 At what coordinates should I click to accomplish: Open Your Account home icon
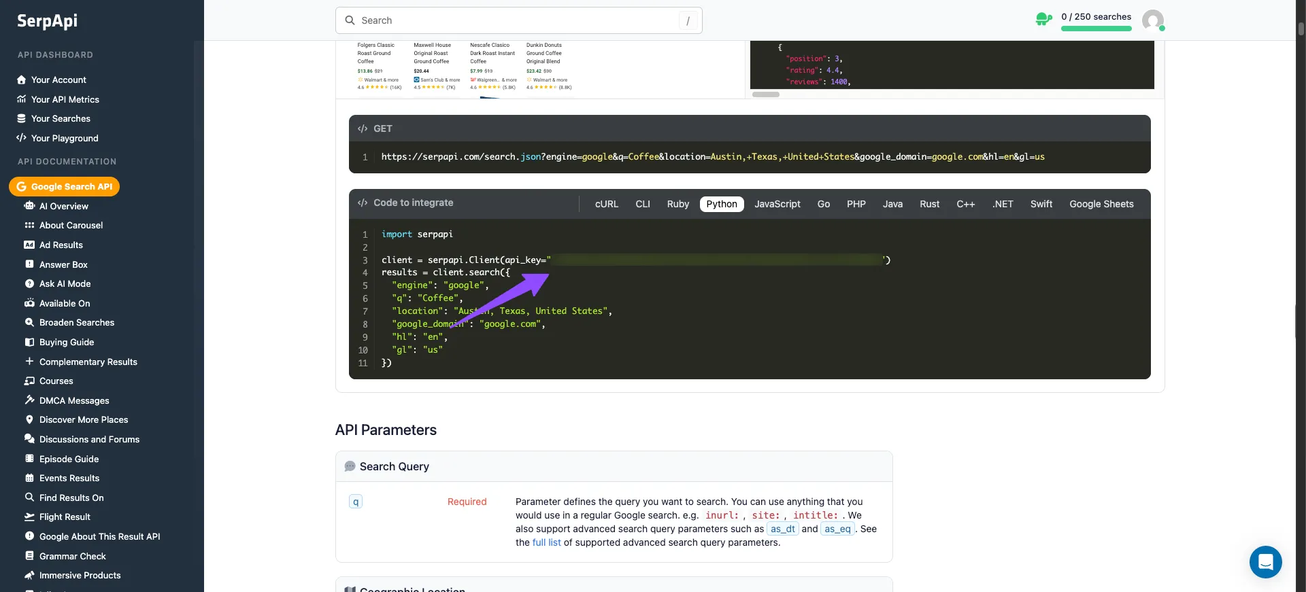[22, 80]
